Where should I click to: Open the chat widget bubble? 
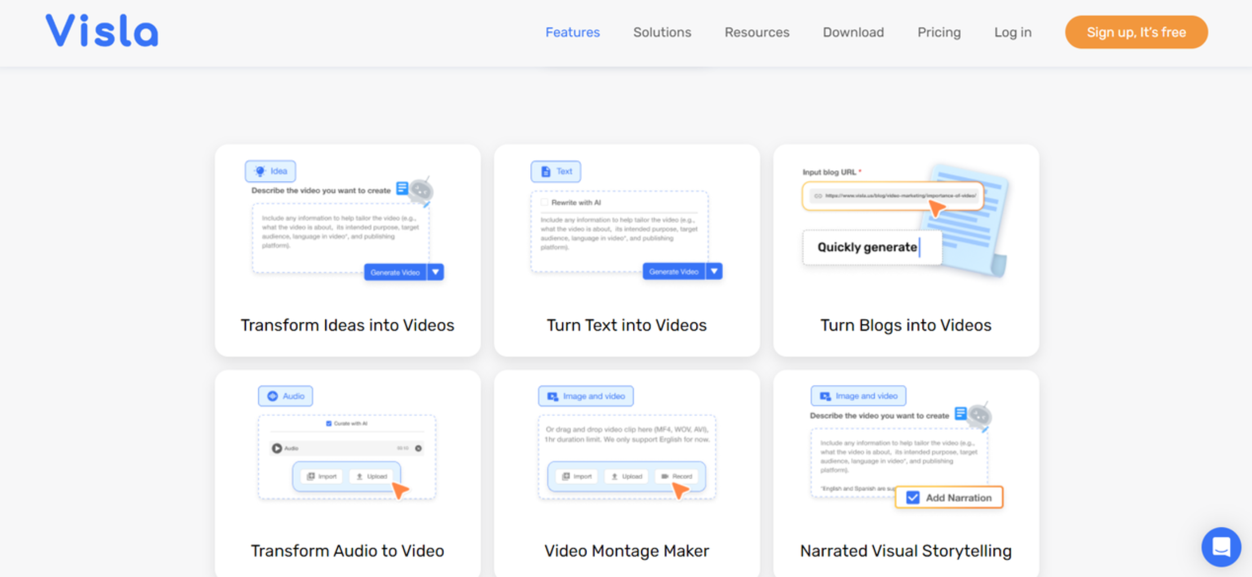click(1221, 546)
